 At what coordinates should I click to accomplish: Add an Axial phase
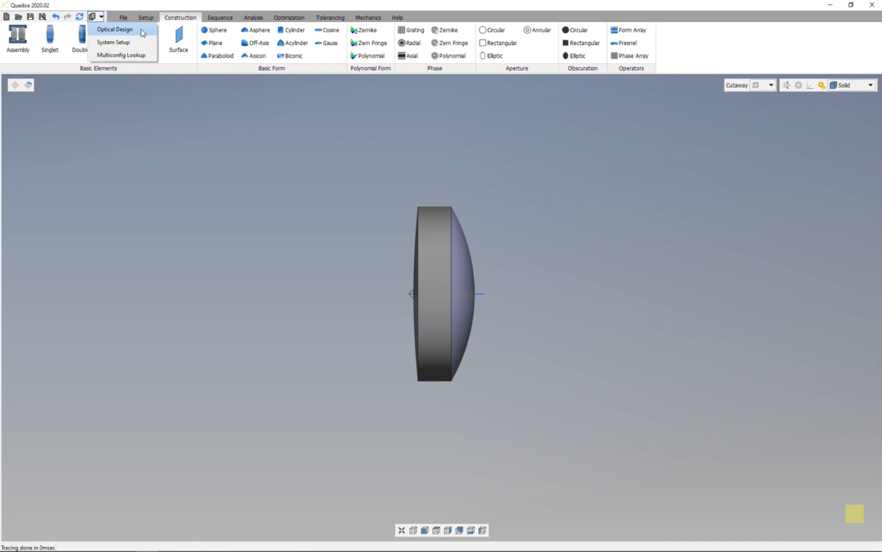tap(408, 56)
